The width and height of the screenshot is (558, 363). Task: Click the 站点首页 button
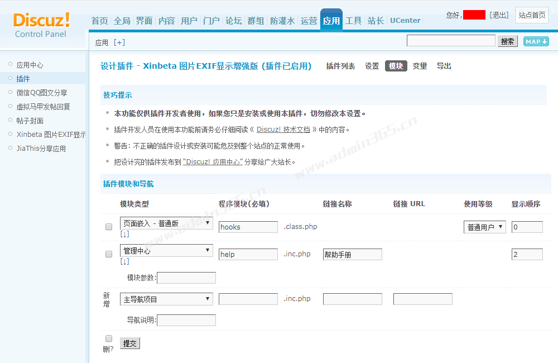pos(532,15)
